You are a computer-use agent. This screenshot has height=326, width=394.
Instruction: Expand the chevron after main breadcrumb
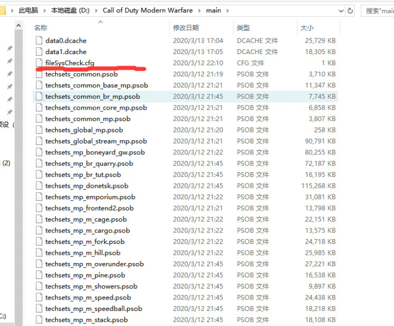click(227, 10)
